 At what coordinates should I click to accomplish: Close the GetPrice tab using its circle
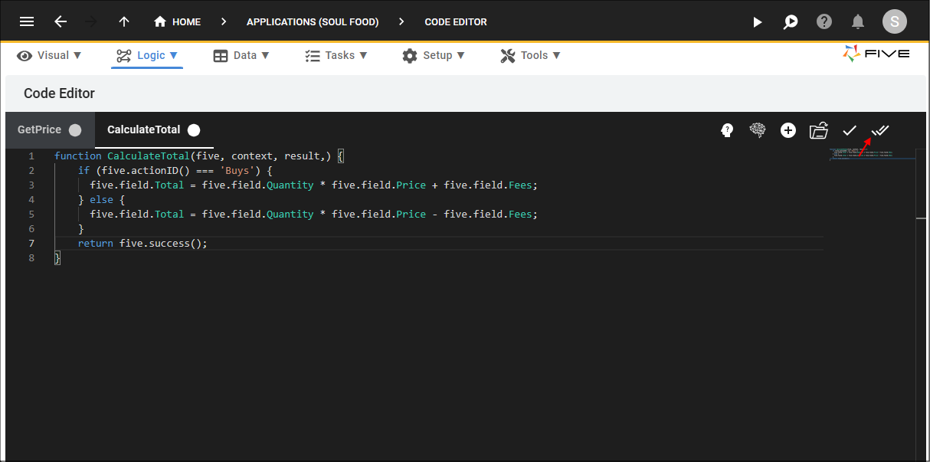point(75,130)
